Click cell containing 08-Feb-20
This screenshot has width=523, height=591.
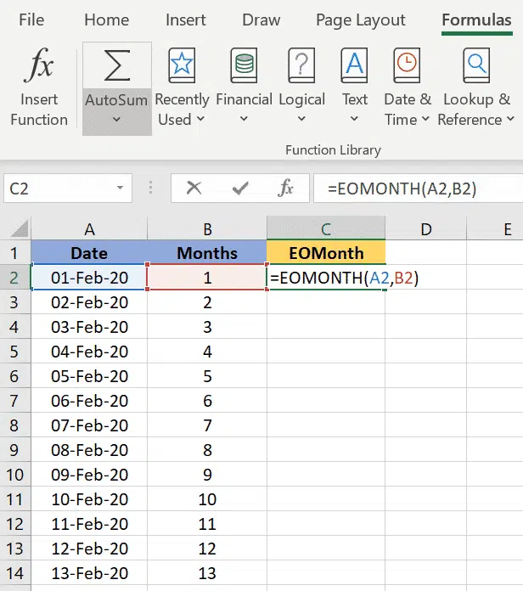click(89, 450)
